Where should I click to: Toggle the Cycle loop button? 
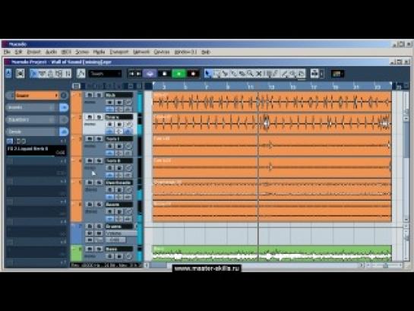[x=150, y=74]
